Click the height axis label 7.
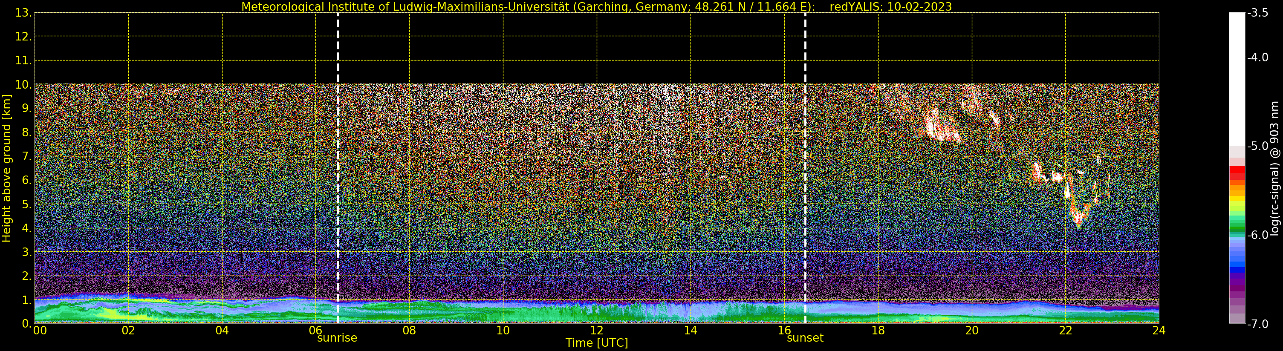 point(26,156)
